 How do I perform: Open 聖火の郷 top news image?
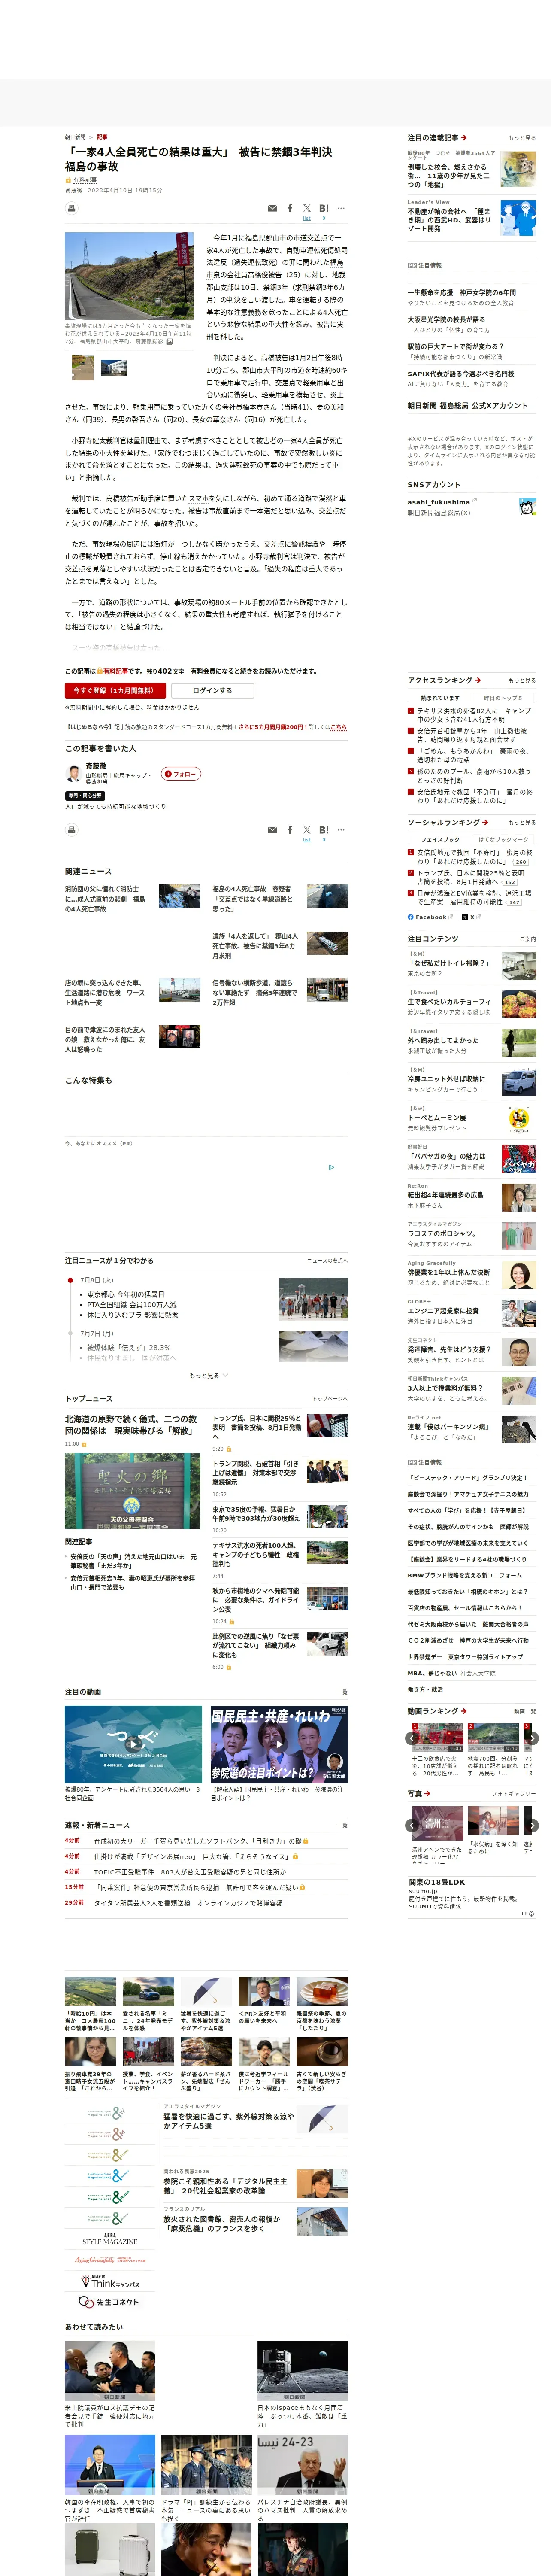(x=133, y=1491)
